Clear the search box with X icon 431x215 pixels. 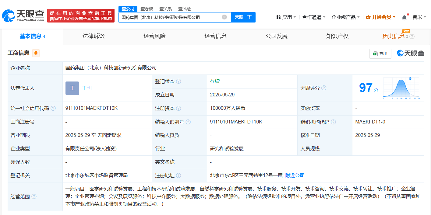tap(224, 17)
